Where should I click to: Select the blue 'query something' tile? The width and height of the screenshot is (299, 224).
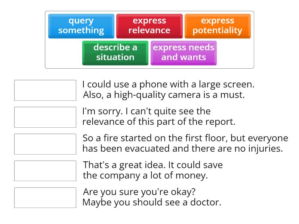pyautogui.click(x=81, y=26)
